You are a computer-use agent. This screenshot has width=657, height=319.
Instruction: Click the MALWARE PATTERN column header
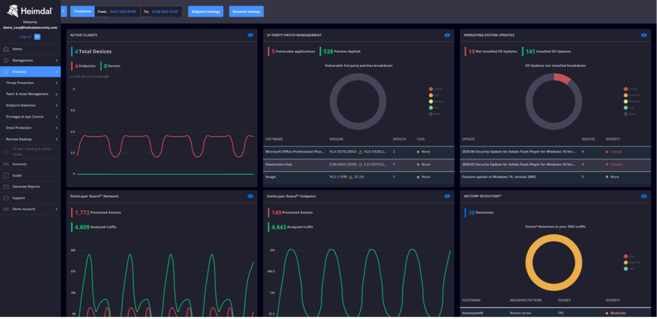click(525, 300)
